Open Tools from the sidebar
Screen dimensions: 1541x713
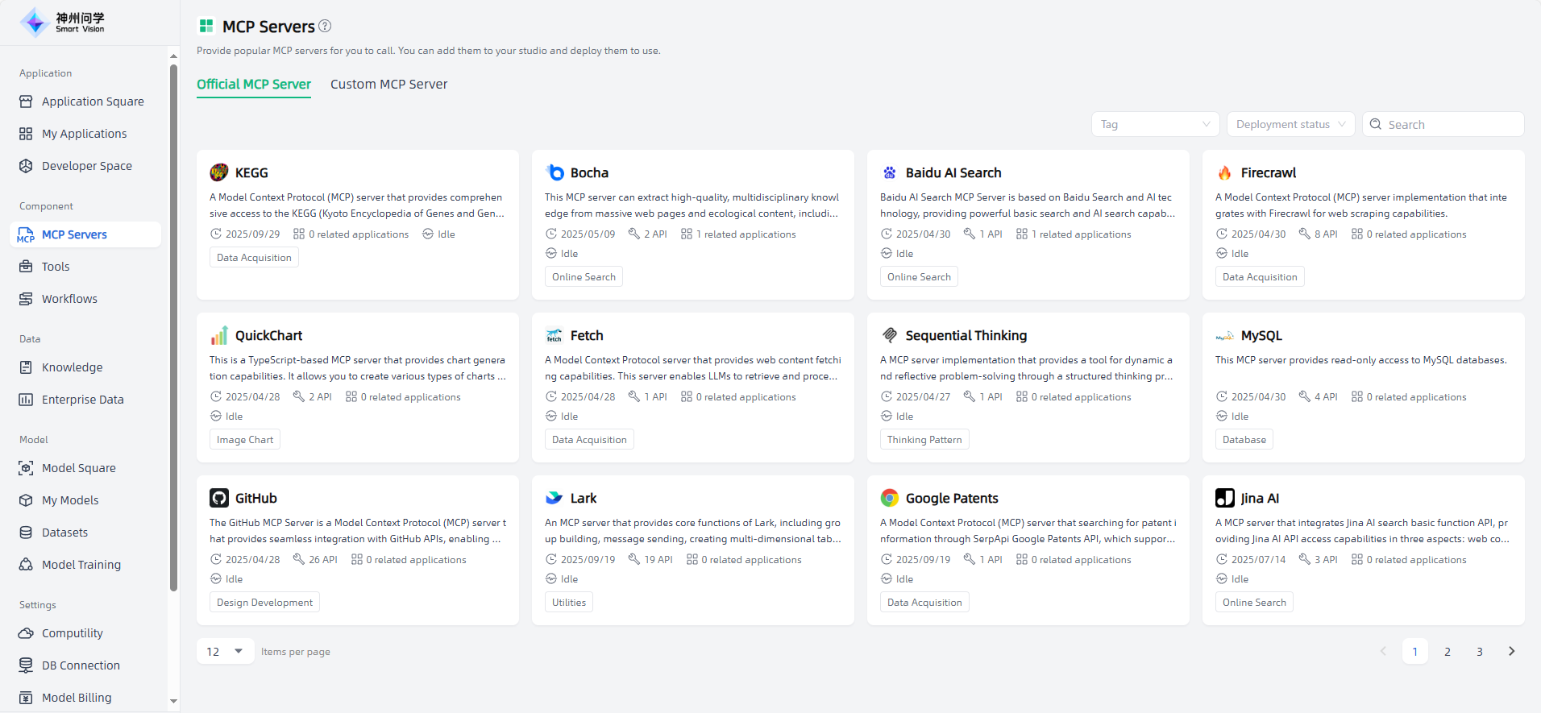click(56, 267)
